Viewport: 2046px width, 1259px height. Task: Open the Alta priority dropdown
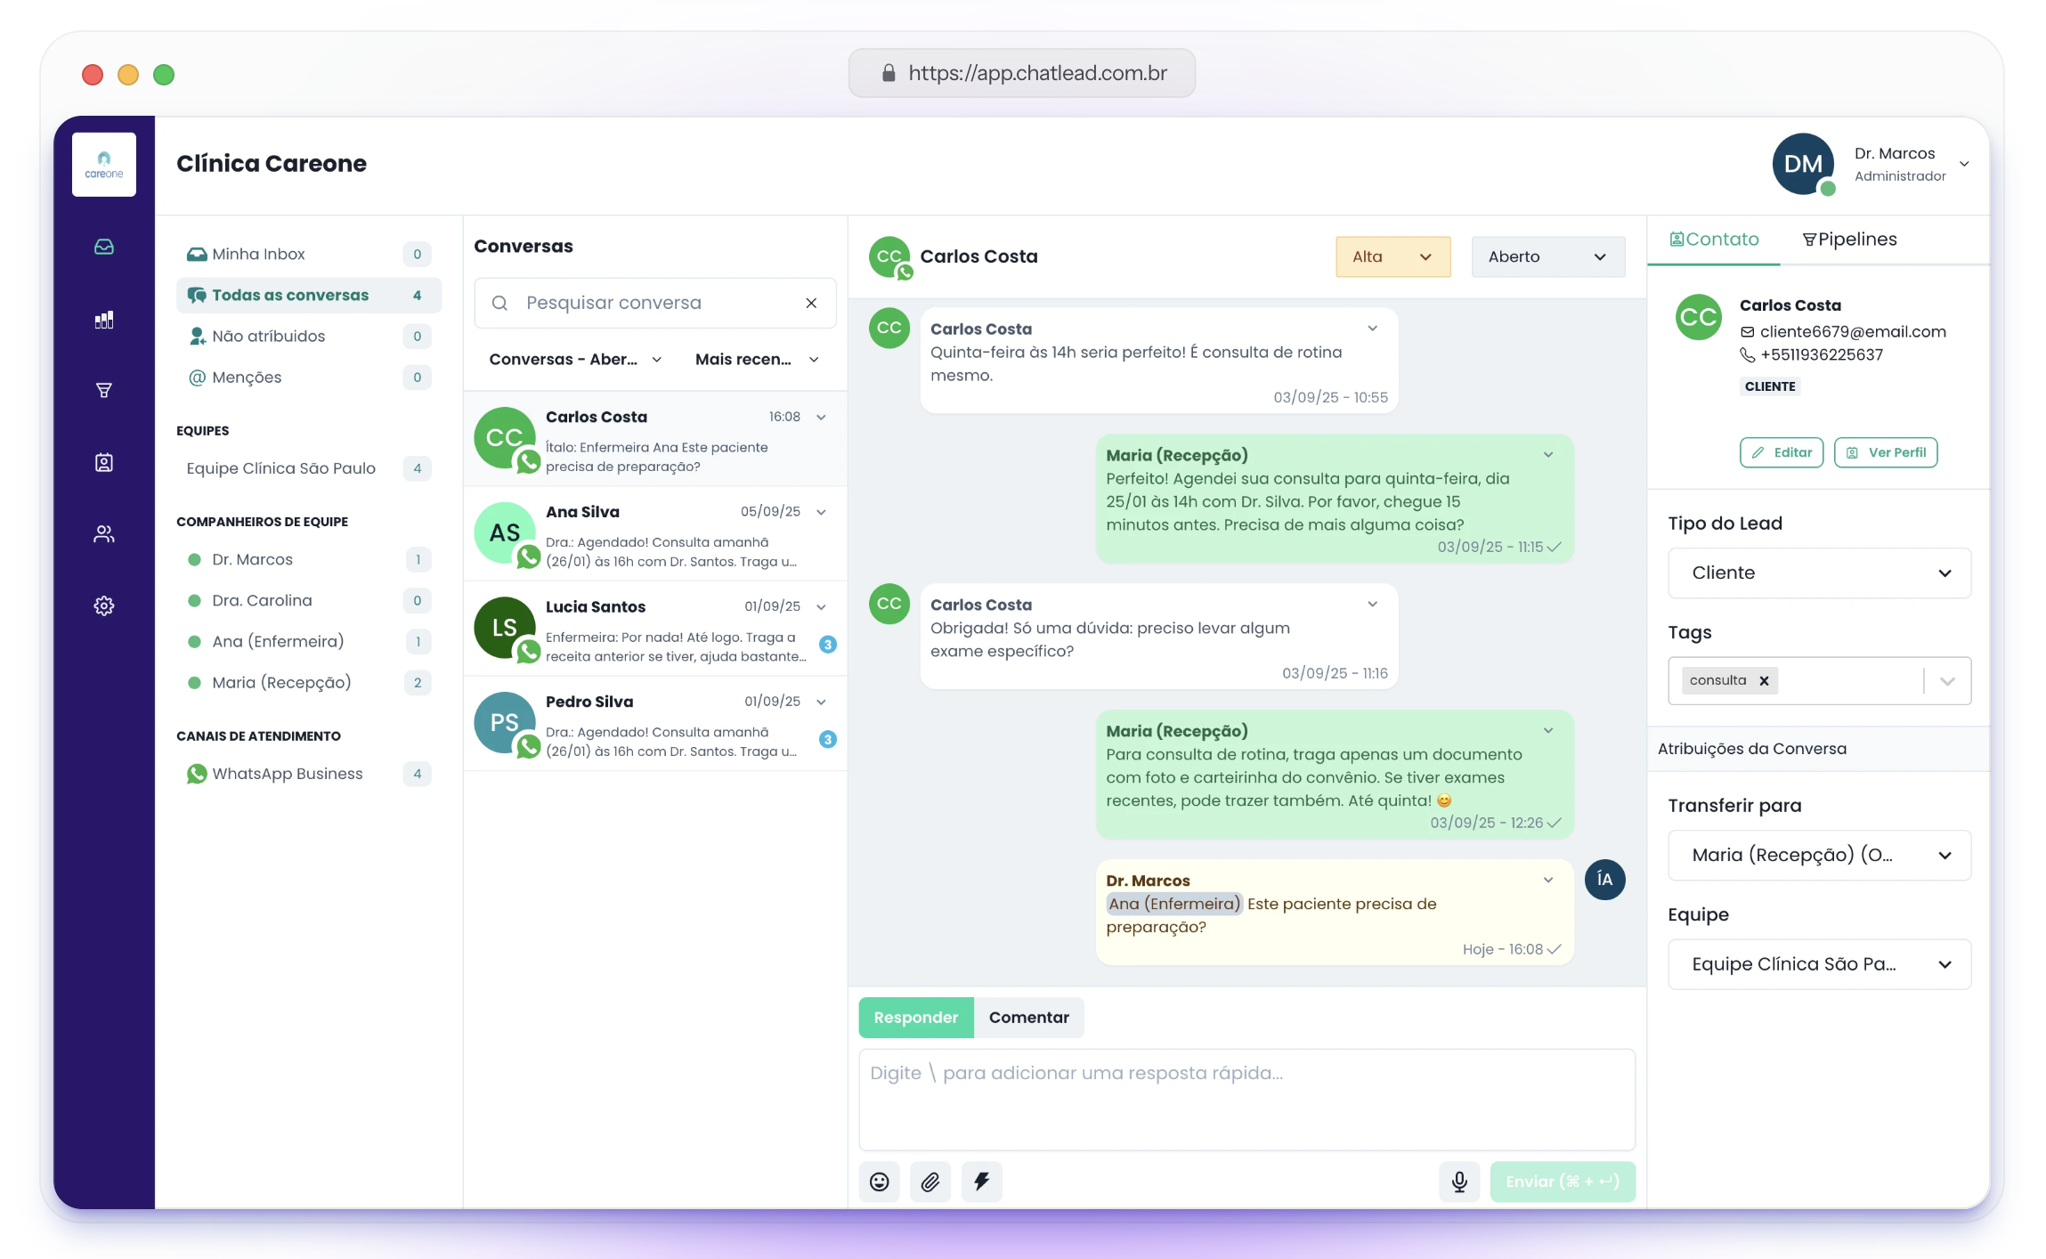pyautogui.click(x=1392, y=256)
